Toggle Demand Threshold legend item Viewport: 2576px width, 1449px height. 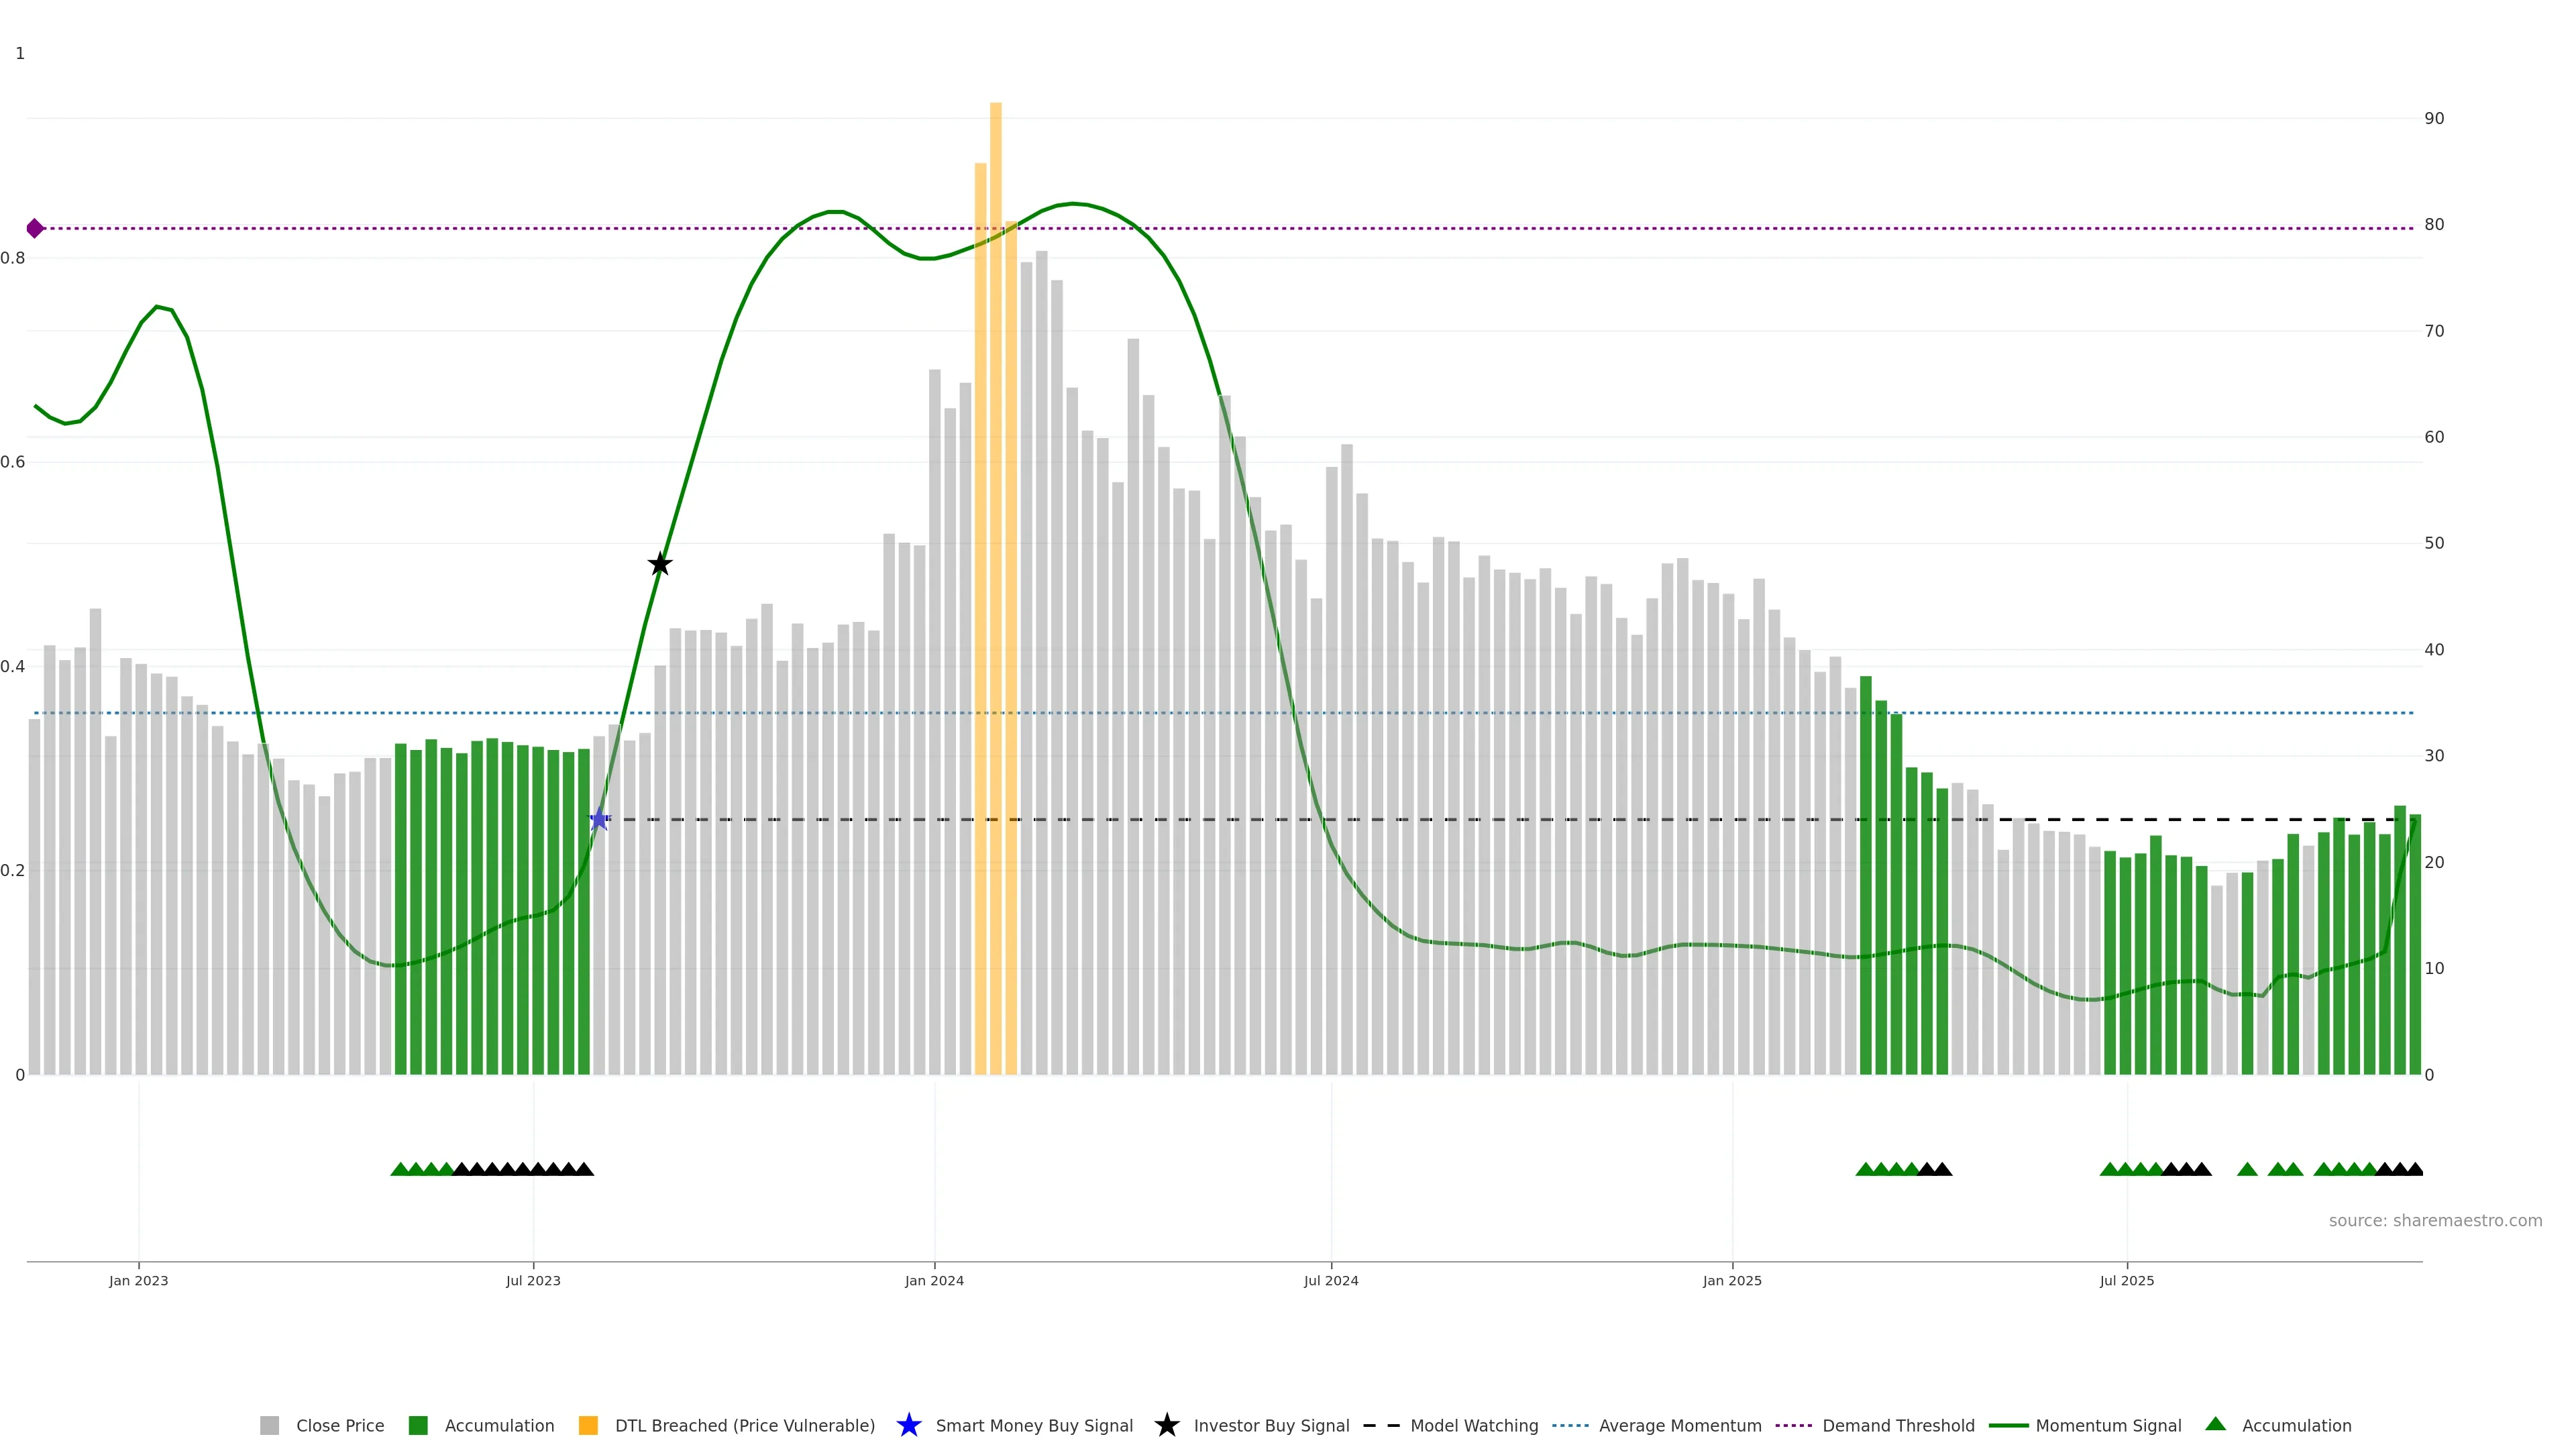(1897, 1426)
